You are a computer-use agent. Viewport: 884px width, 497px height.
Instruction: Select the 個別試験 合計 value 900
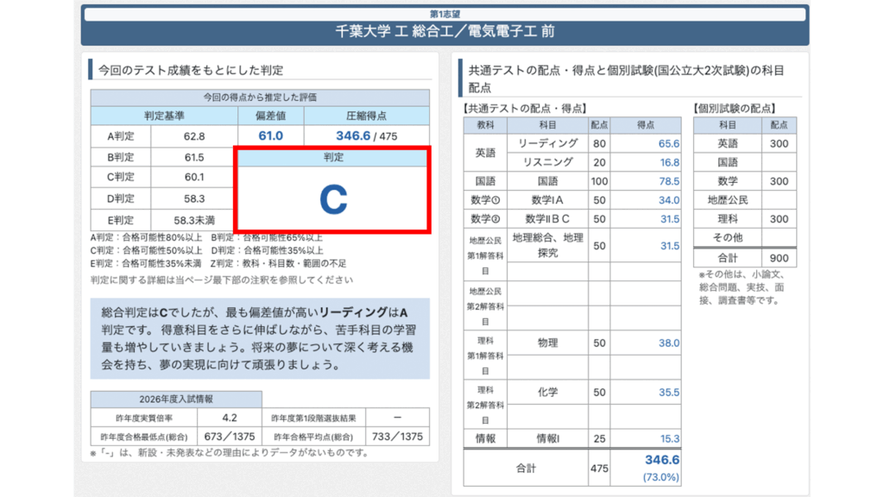pos(779,257)
